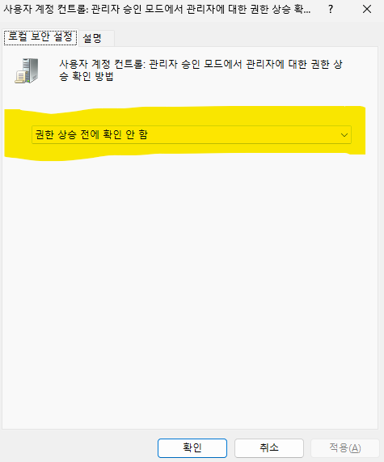The height and width of the screenshot is (462, 384).
Task: Click the yellow highlighted area left of the dropdown
Action: (x=19, y=135)
